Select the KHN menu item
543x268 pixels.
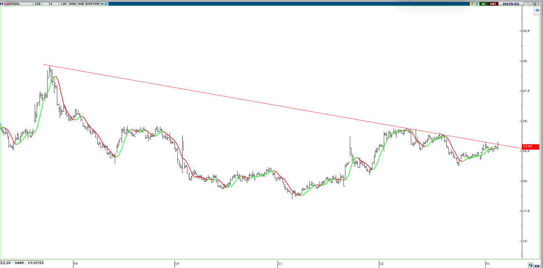pyautogui.click(x=72, y=3)
